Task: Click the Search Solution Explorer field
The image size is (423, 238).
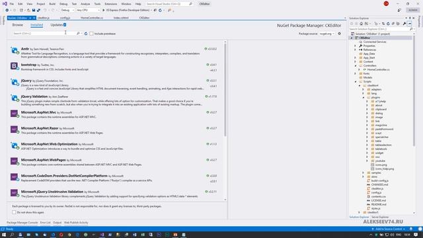Action: click(x=381, y=29)
